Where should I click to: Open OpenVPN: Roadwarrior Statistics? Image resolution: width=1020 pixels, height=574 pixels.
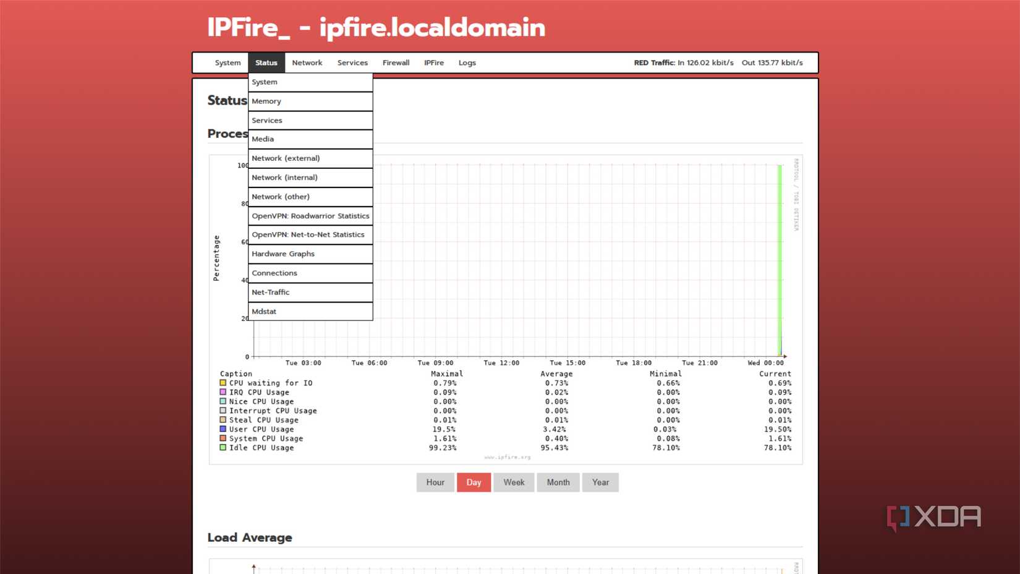(x=310, y=215)
